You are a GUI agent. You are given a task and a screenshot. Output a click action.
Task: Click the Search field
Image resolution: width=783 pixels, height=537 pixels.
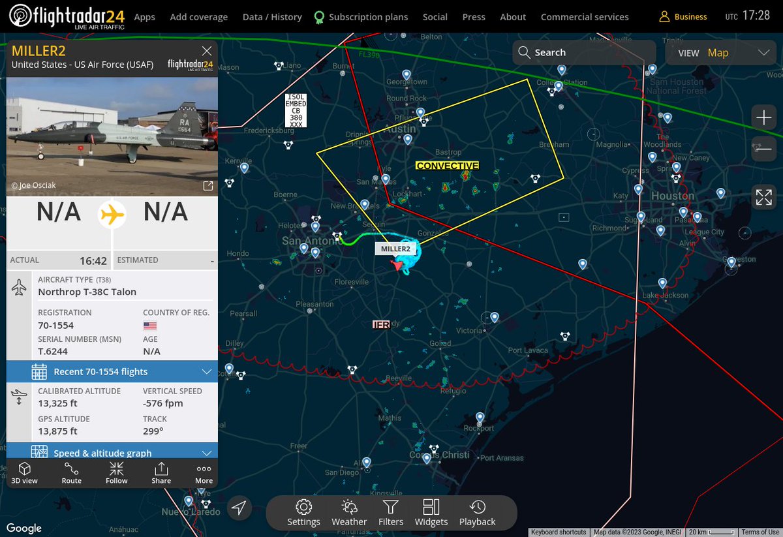tap(583, 52)
